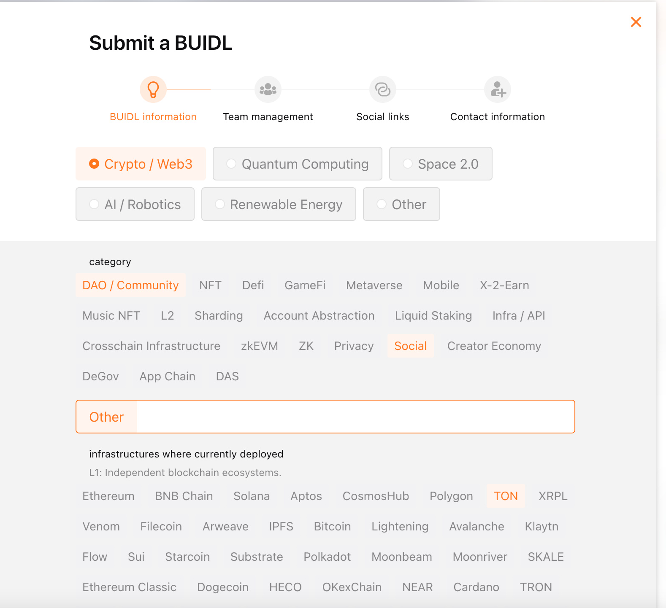Toggle the NFT category tag

(x=210, y=285)
